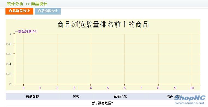
Task: Switch to the 商品销售统计 tab
Action: coord(48,11)
